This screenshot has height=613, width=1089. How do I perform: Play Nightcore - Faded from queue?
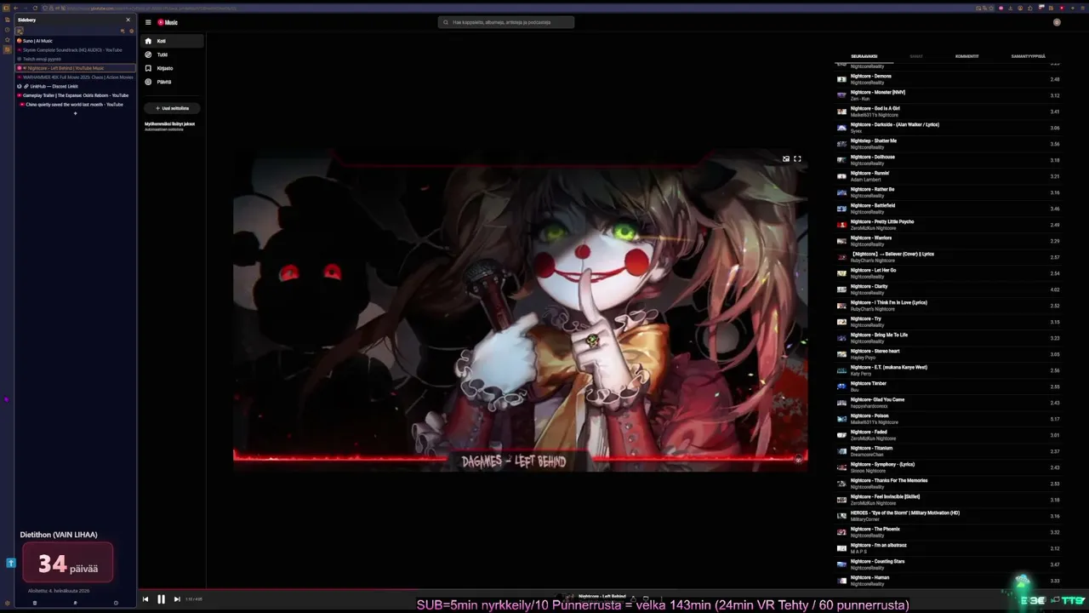(x=949, y=435)
